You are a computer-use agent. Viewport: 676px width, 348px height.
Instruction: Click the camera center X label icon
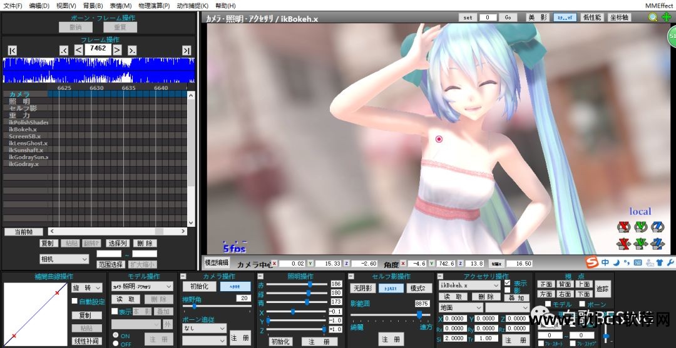(x=275, y=263)
